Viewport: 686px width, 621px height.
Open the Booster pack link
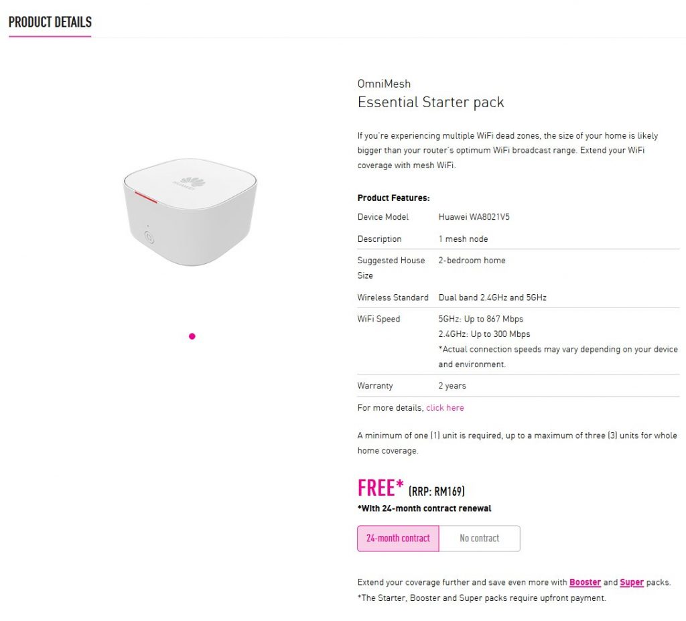585,583
